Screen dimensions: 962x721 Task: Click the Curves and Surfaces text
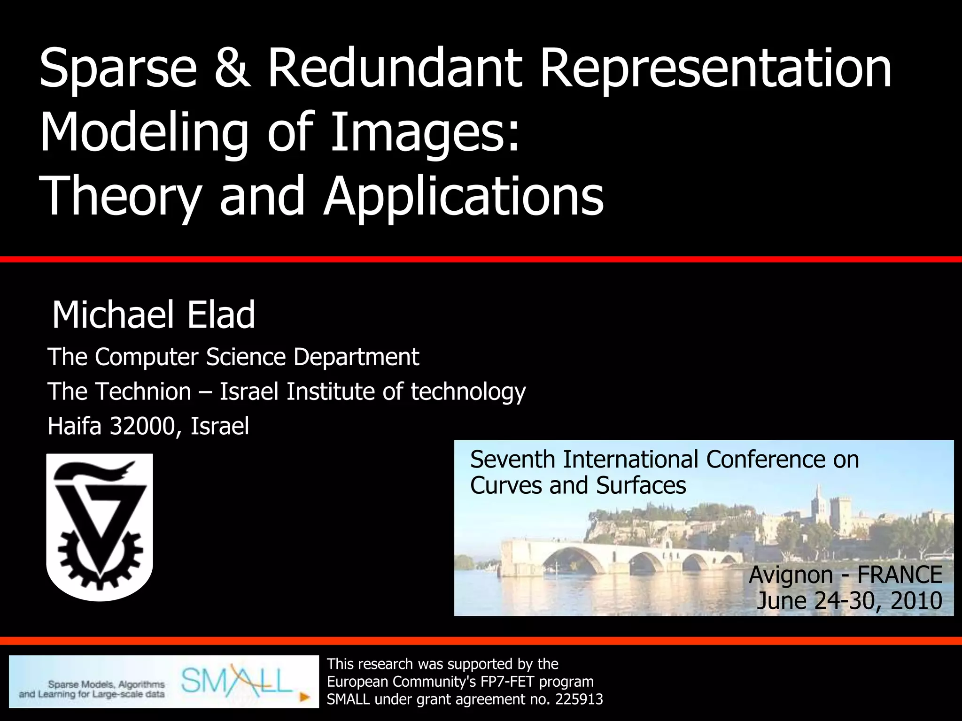pos(578,485)
